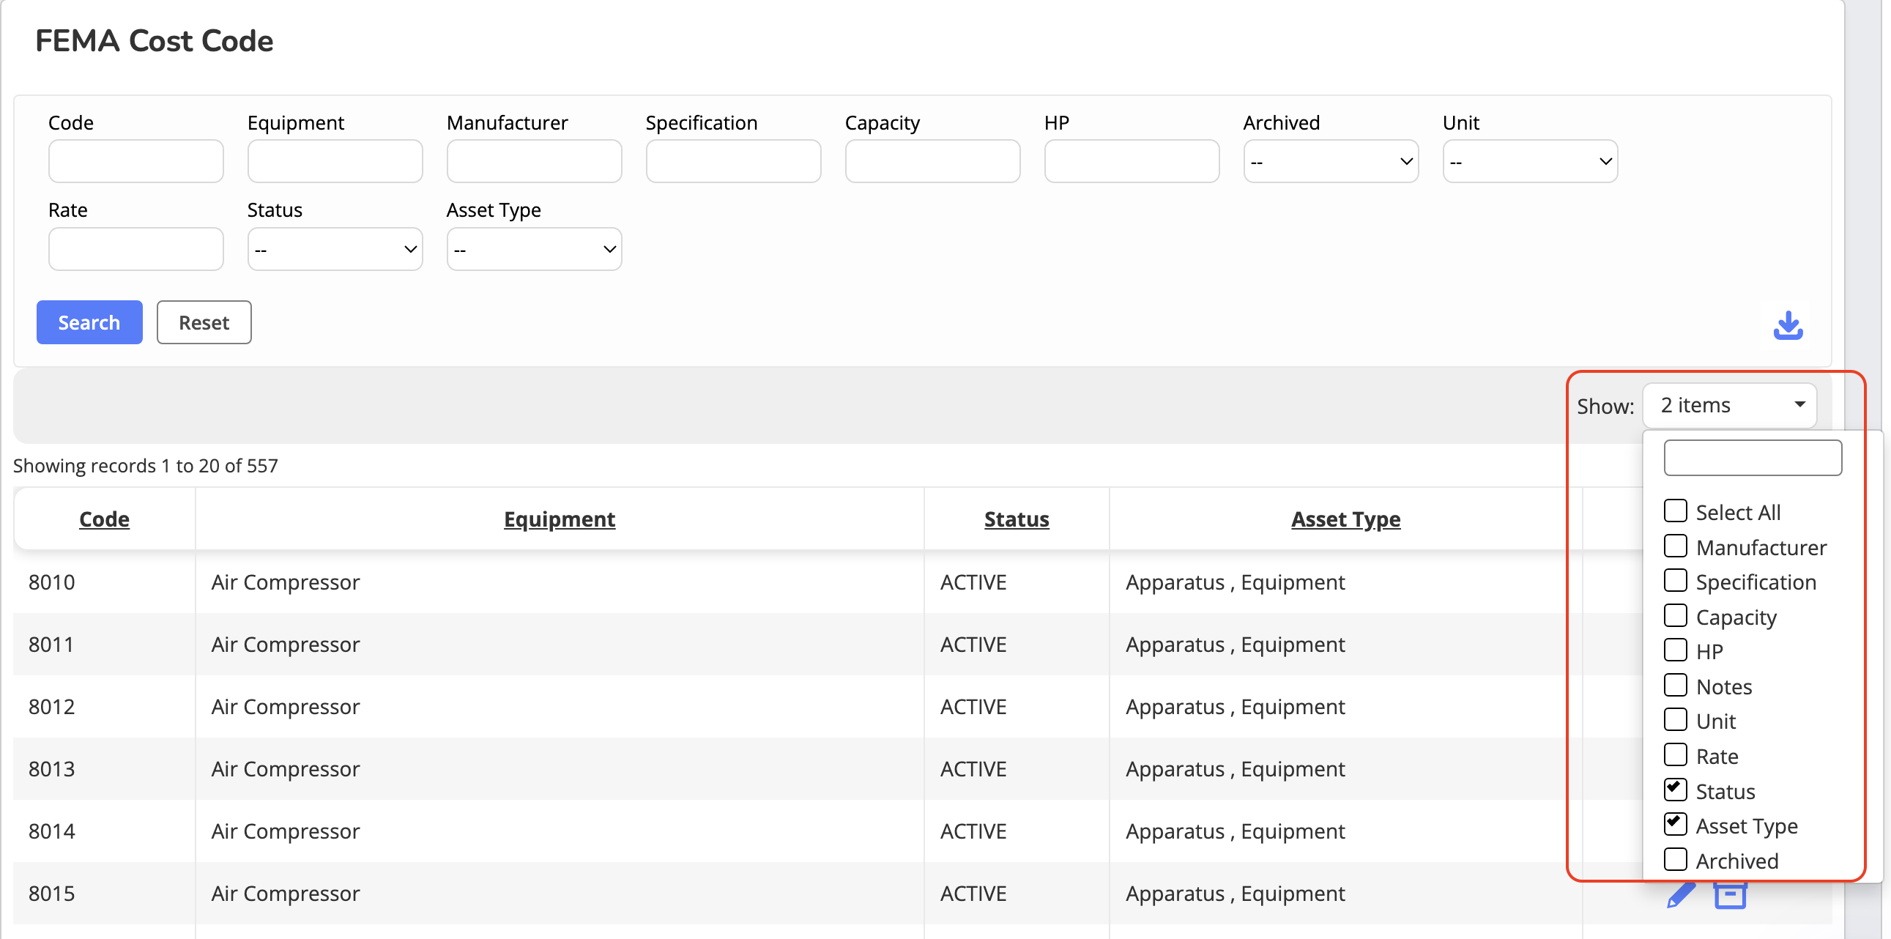Click the column selector search box
Image resolution: width=1891 pixels, height=939 pixels.
coord(1753,458)
